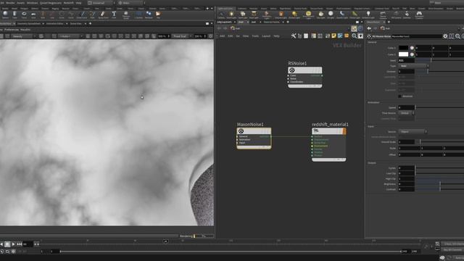Add a Sky Light from the shelf
Viewport: 464px width, 261px height.
coord(320,14)
